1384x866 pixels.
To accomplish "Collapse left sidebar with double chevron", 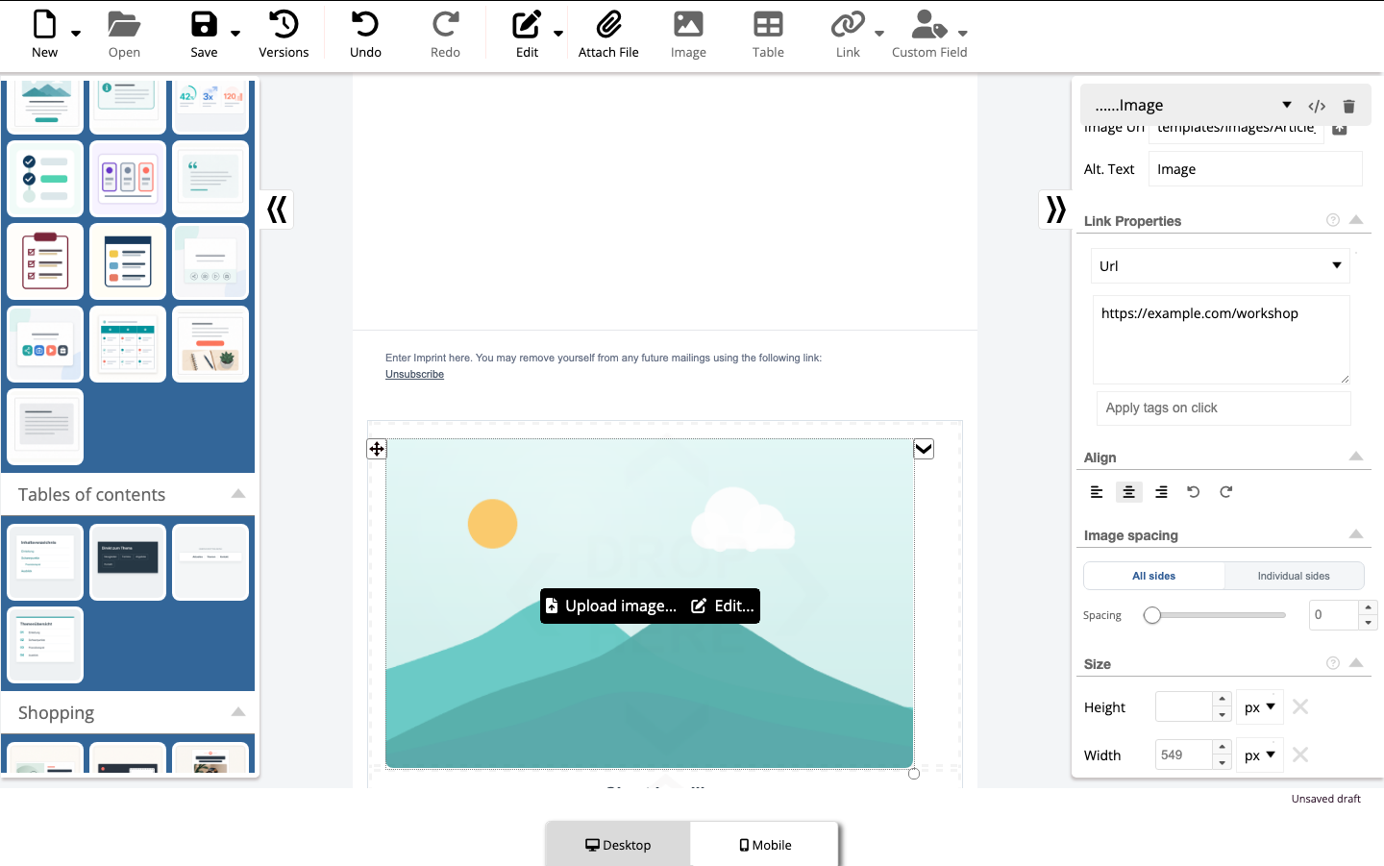I will click(277, 210).
